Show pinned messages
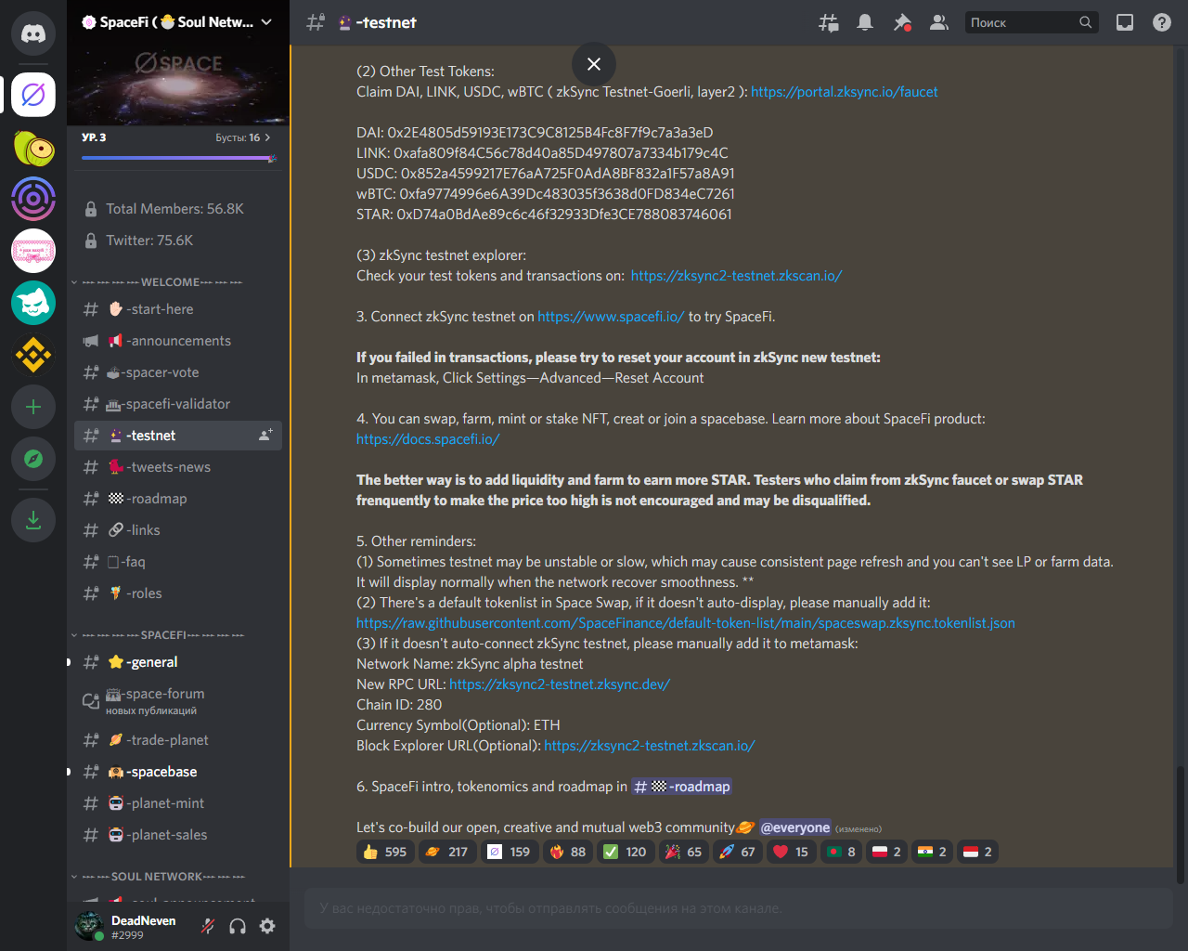1188x951 pixels. click(902, 22)
